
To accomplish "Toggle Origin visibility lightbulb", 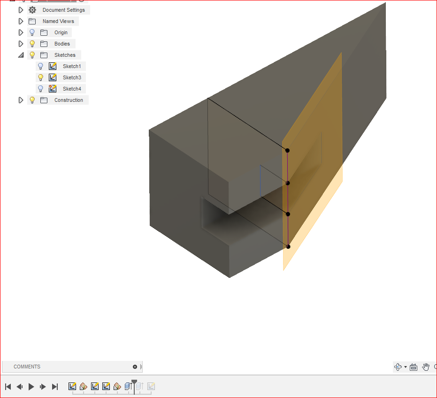I will tap(32, 32).
